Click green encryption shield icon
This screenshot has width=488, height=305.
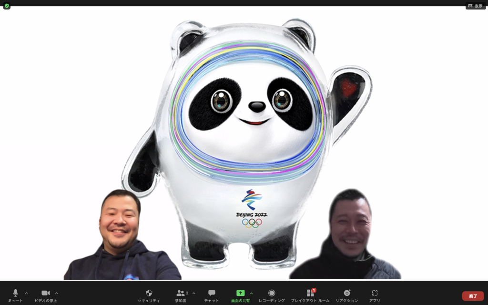pyautogui.click(x=7, y=6)
